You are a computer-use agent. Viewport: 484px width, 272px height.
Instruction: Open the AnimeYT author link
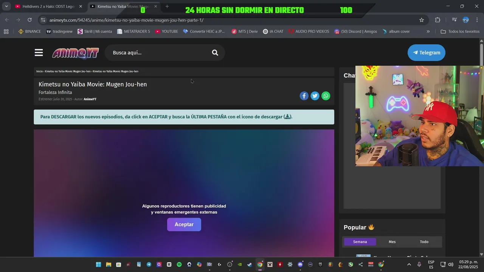[x=90, y=99]
